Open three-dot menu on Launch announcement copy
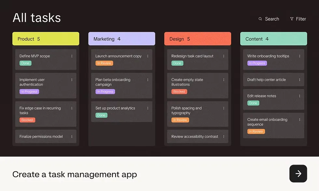 coord(148,56)
